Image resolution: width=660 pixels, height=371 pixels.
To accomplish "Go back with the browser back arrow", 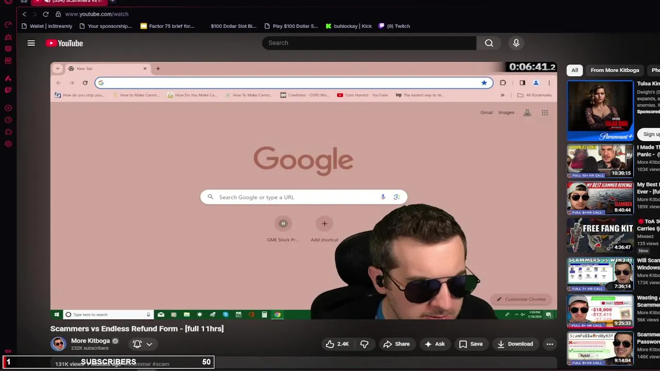I will point(24,14).
